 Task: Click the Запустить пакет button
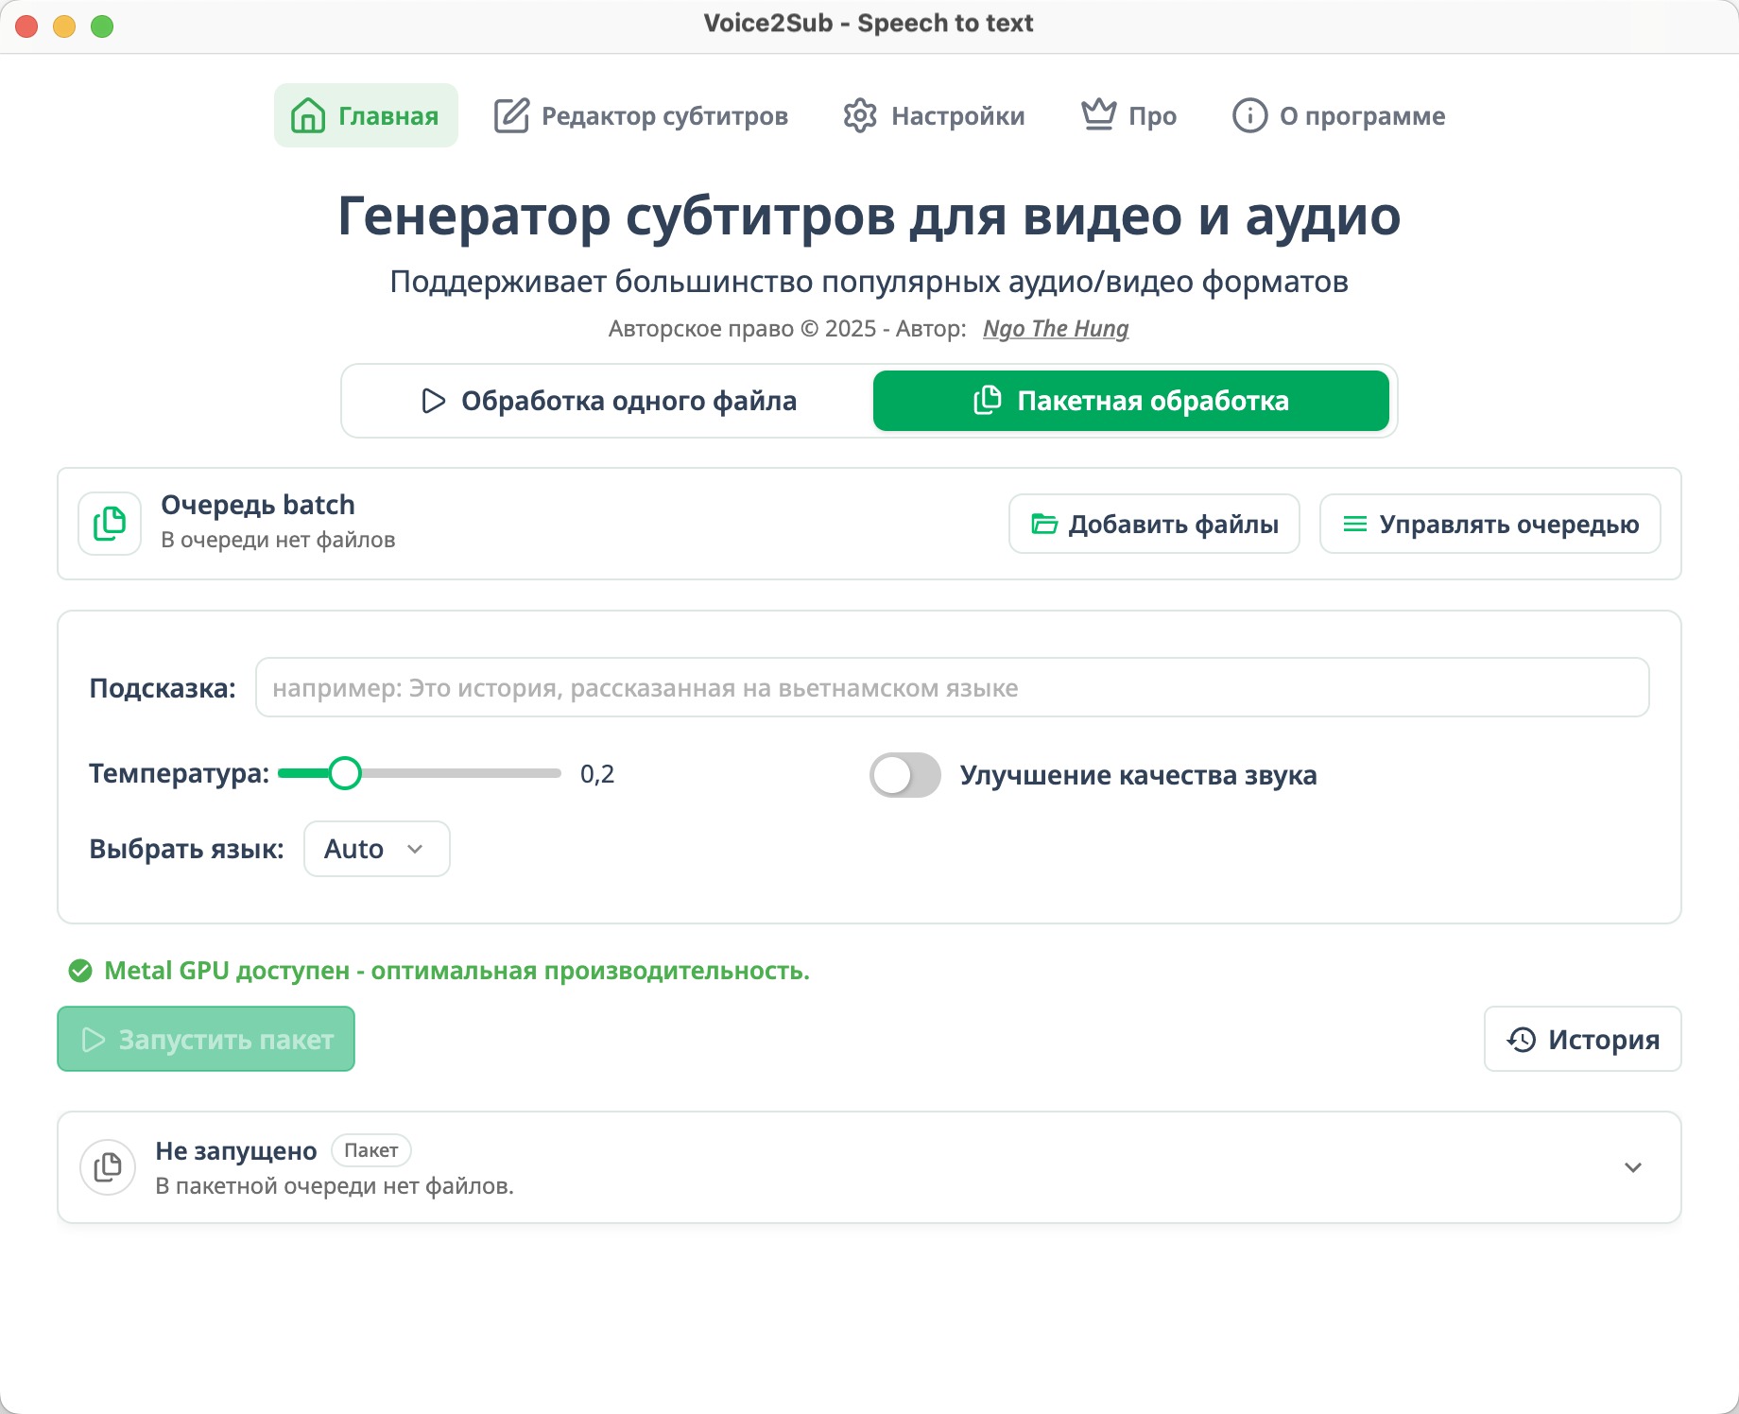point(206,1039)
